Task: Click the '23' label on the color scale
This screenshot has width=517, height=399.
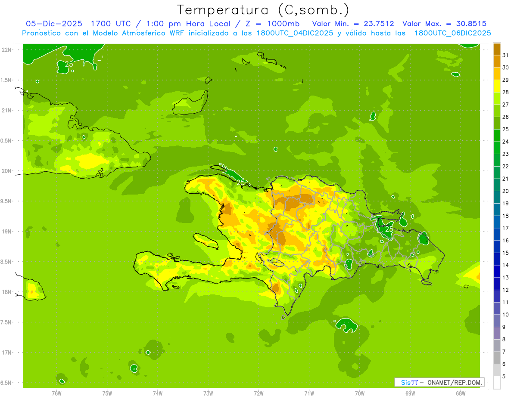Action: click(x=506, y=154)
